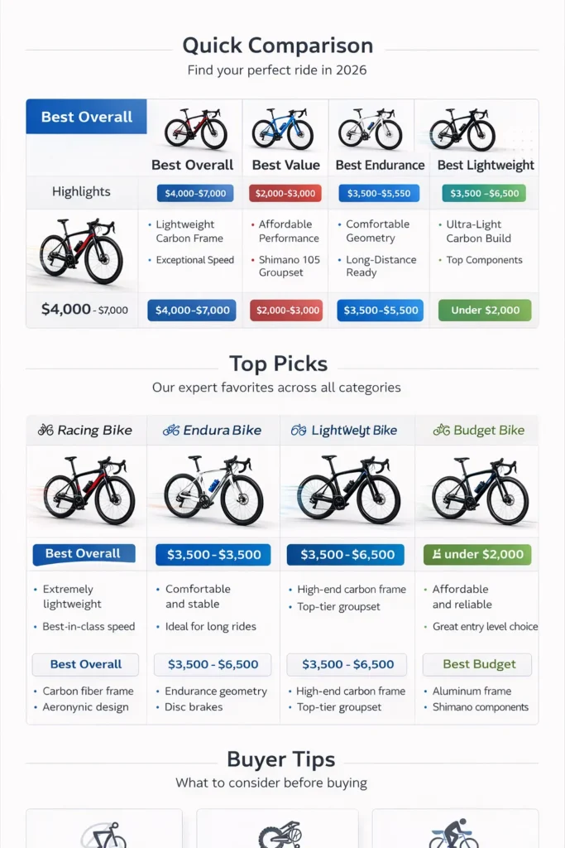This screenshot has height=848, width=565.
Task: Expand the Highlights row
Action: coord(81,192)
